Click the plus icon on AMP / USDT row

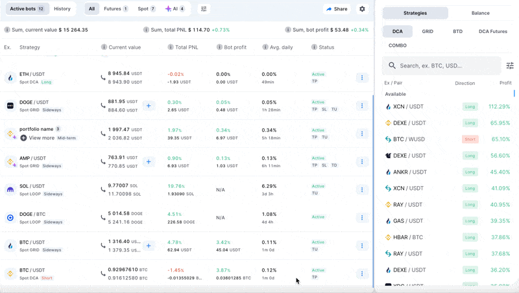[x=149, y=162]
